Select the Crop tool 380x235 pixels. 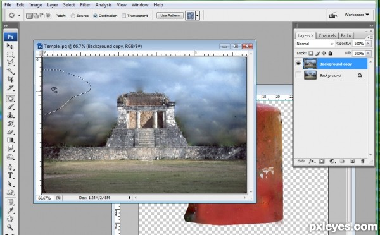[x=10, y=80]
